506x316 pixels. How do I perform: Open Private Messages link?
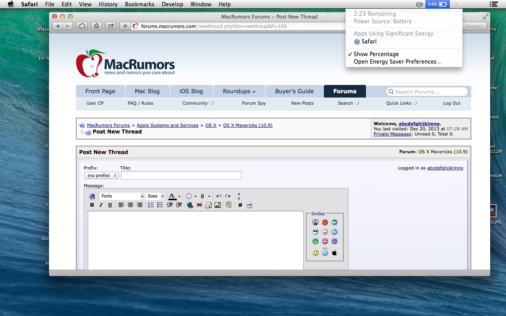point(393,134)
